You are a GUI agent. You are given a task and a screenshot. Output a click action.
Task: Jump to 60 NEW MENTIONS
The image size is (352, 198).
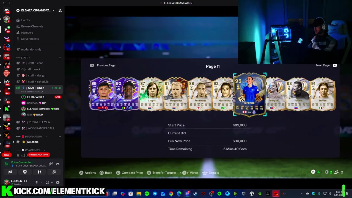point(39,155)
